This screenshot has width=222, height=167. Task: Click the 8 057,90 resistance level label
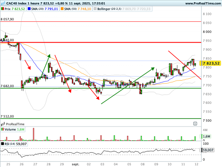[7, 19]
